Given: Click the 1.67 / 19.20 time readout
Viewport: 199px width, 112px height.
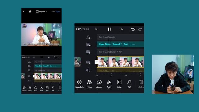Looking at the screenshot, I should [x=82, y=29].
